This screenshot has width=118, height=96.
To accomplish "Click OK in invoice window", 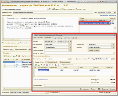I will 99,89.
